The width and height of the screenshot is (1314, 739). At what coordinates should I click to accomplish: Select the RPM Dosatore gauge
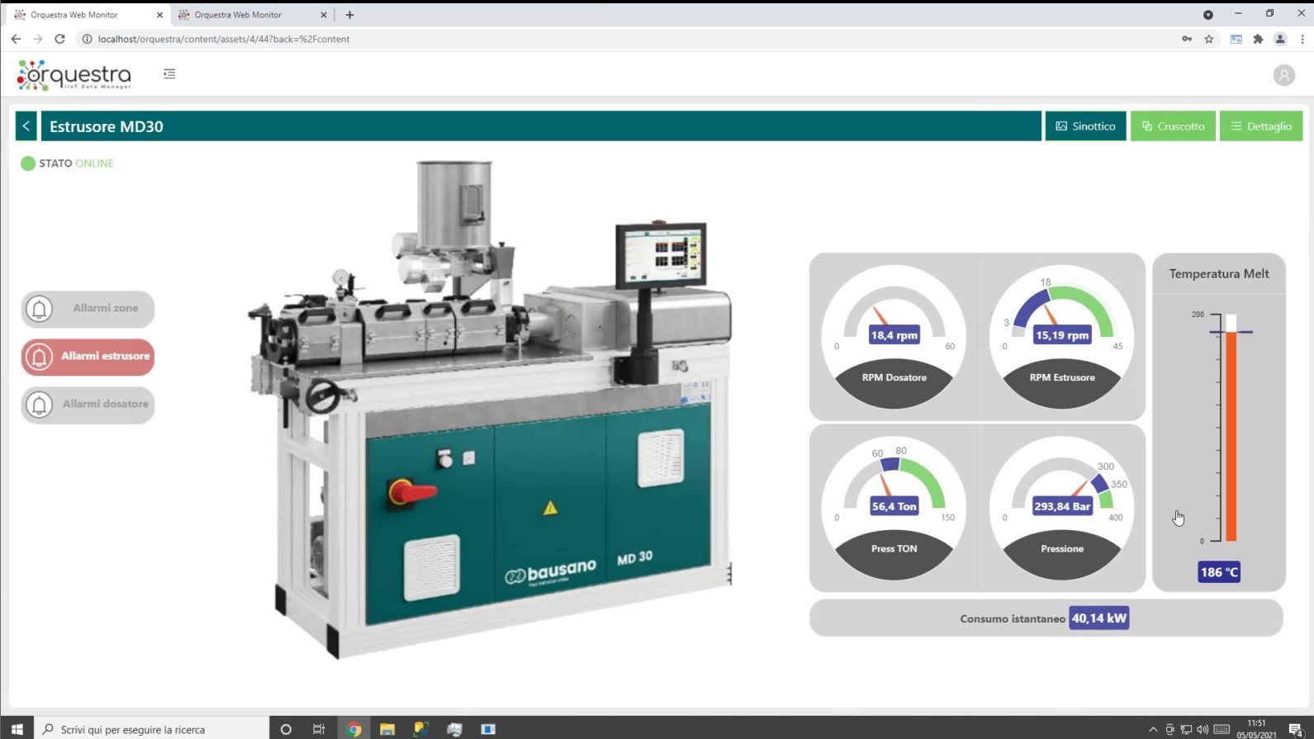894,337
